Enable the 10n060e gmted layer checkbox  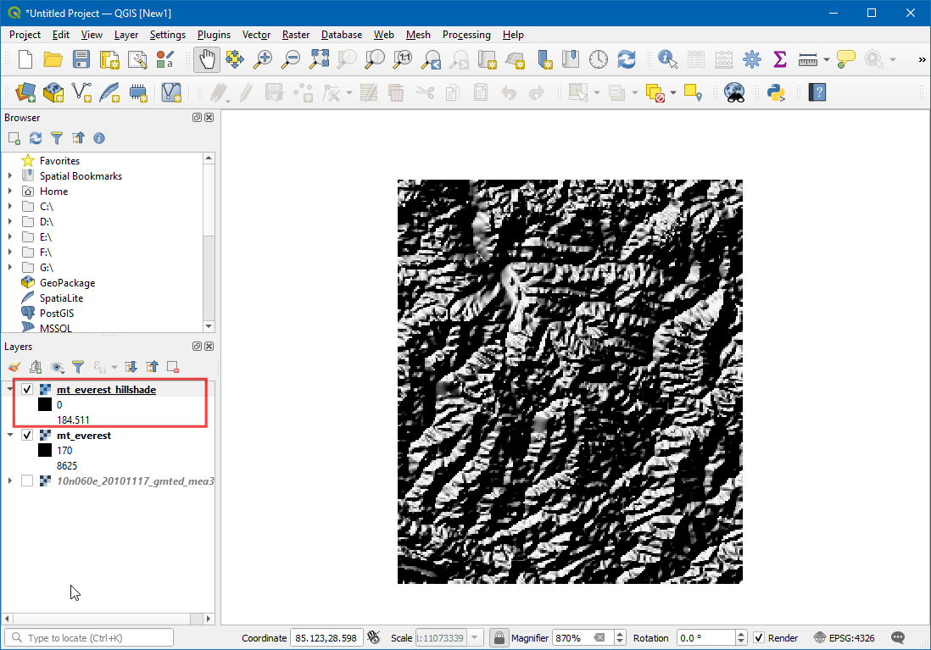(27, 481)
